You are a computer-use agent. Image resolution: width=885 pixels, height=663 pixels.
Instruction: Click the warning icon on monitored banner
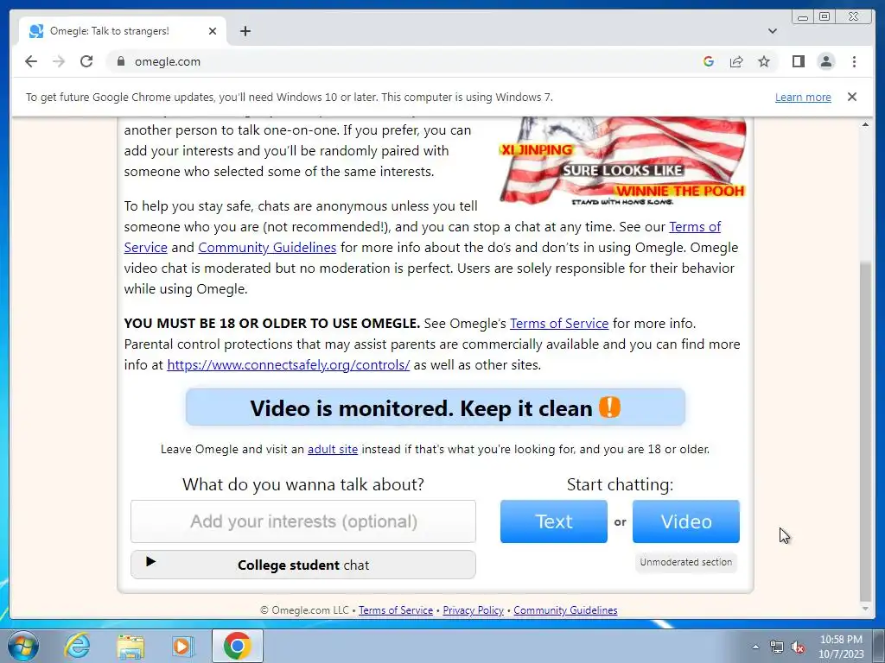(609, 407)
